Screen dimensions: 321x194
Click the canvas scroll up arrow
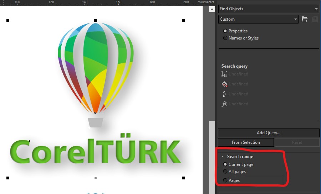click(x=212, y=9)
